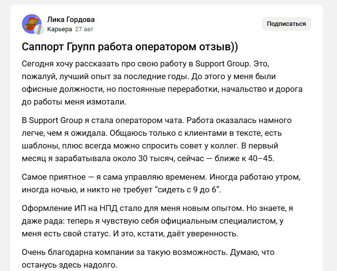Click the paragraph starting Оформление ИП на НПД

coord(158,221)
